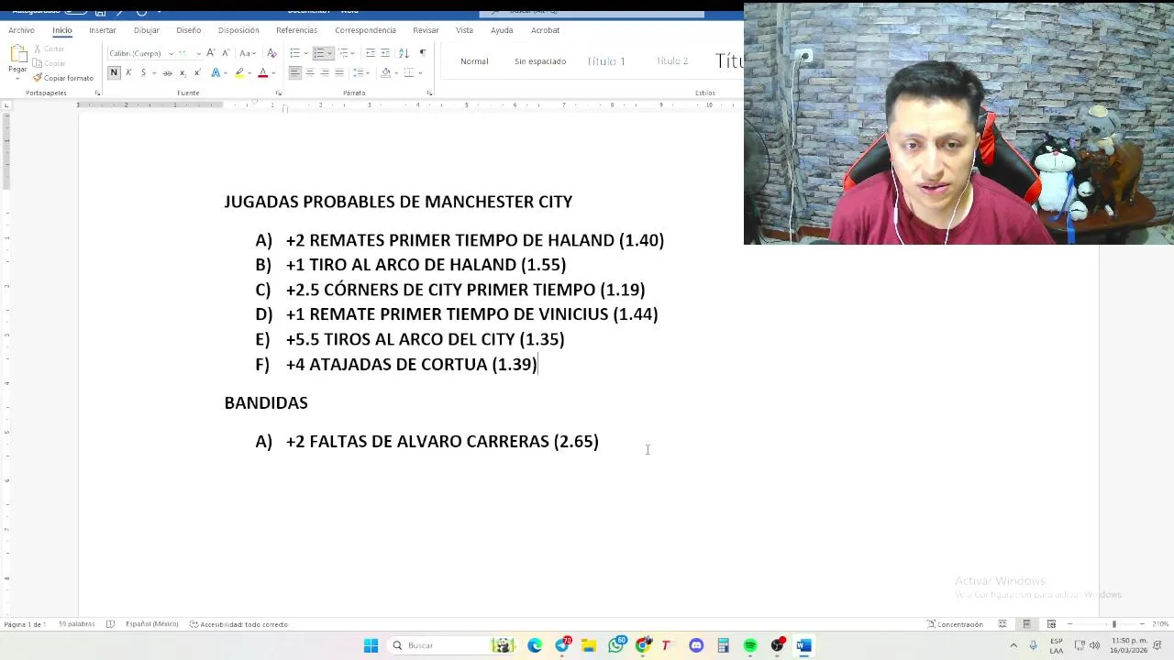Image resolution: width=1174 pixels, height=660 pixels.
Task: Adjust the zoom slider in status bar
Action: tap(1113, 624)
